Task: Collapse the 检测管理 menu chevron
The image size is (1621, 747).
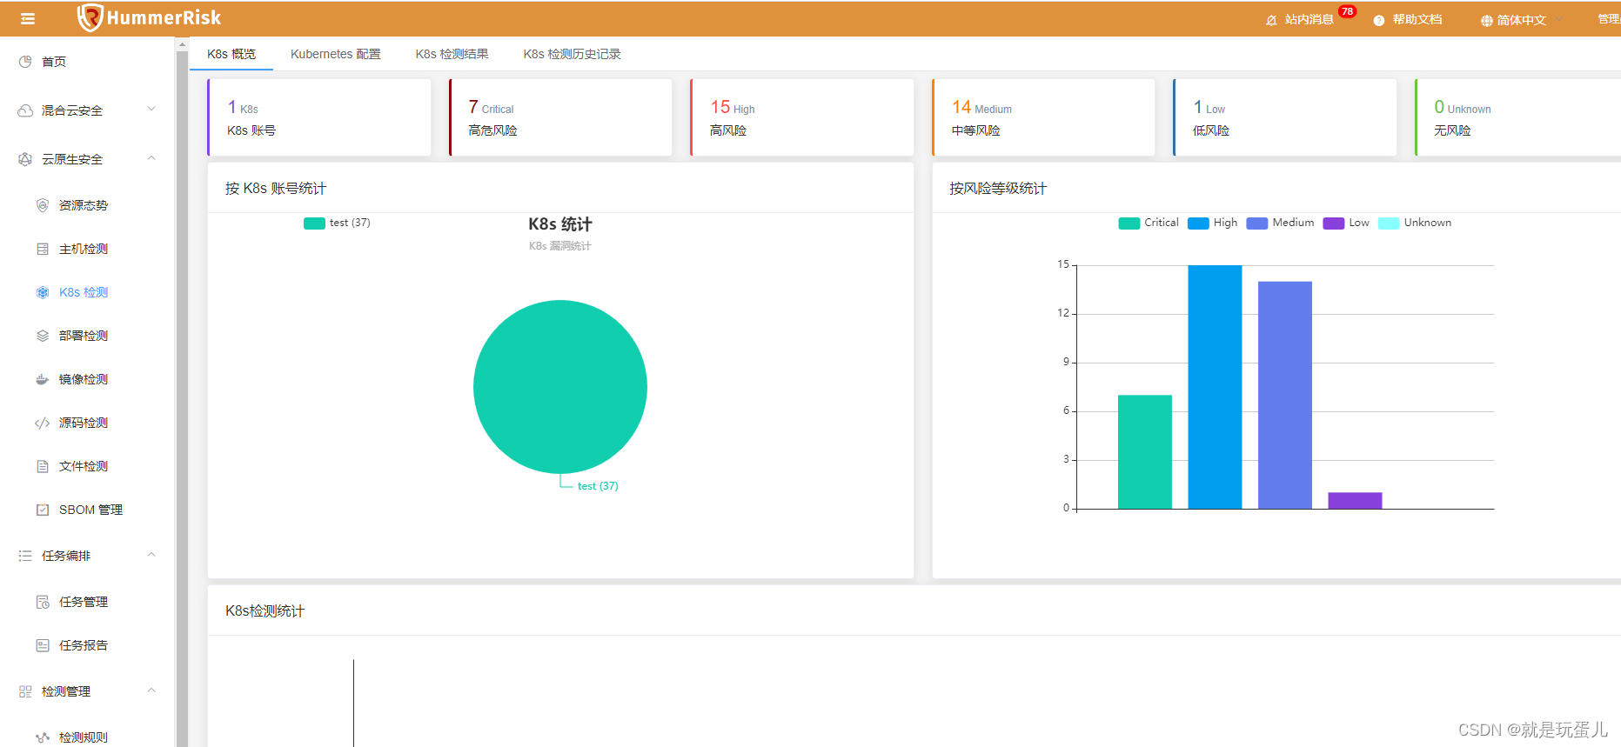Action: click(x=151, y=690)
